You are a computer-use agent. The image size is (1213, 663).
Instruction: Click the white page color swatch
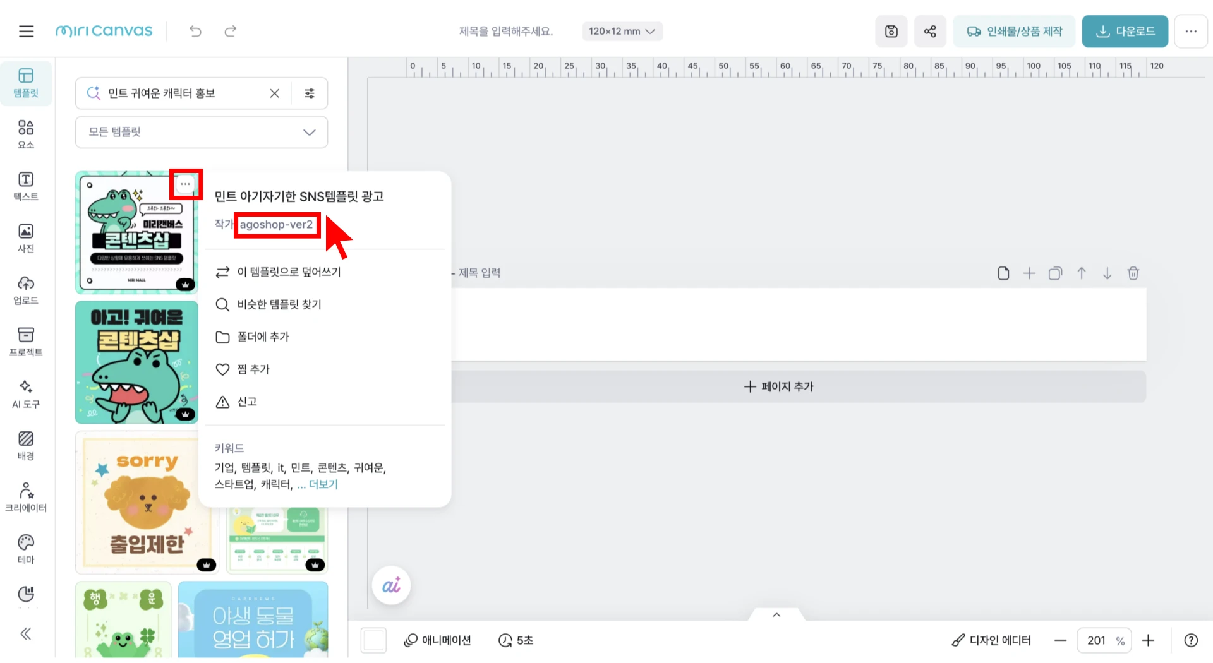pos(373,640)
